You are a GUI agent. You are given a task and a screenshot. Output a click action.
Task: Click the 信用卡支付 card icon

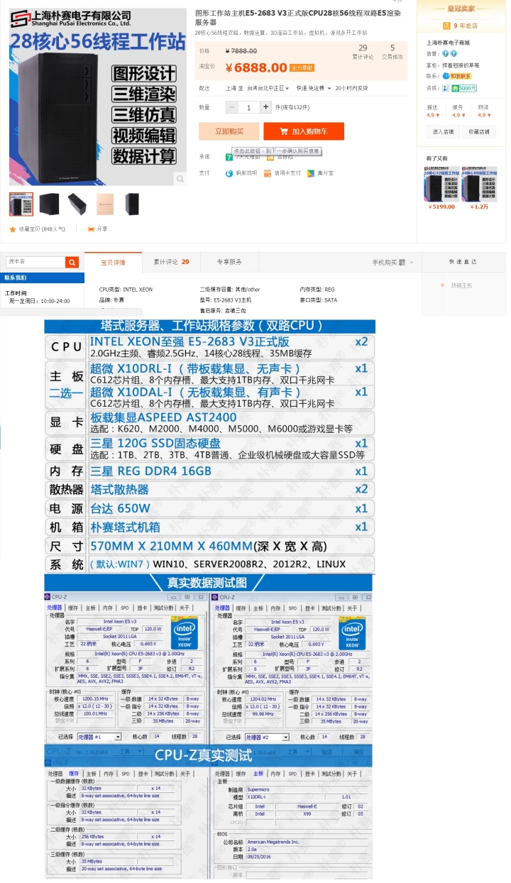pos(269,172)
